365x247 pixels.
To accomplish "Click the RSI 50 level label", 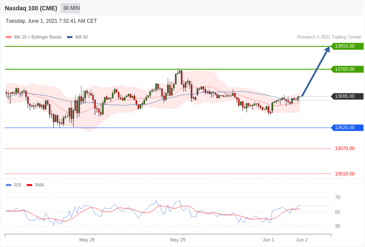I will pos(338,212).
